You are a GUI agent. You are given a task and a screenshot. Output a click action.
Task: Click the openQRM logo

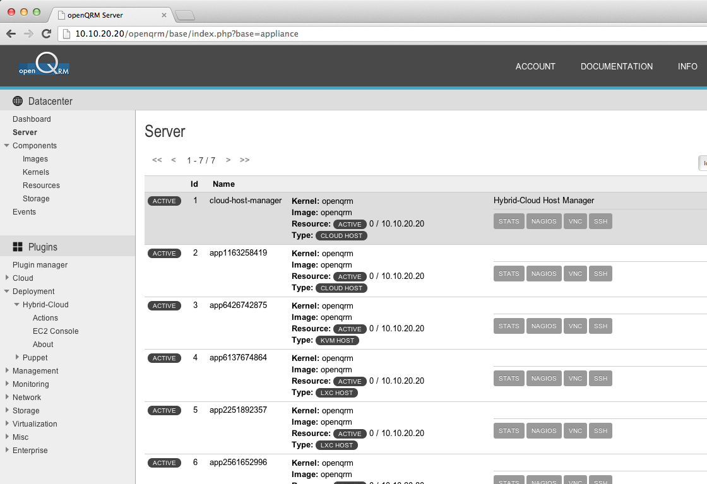pos(44,66)
